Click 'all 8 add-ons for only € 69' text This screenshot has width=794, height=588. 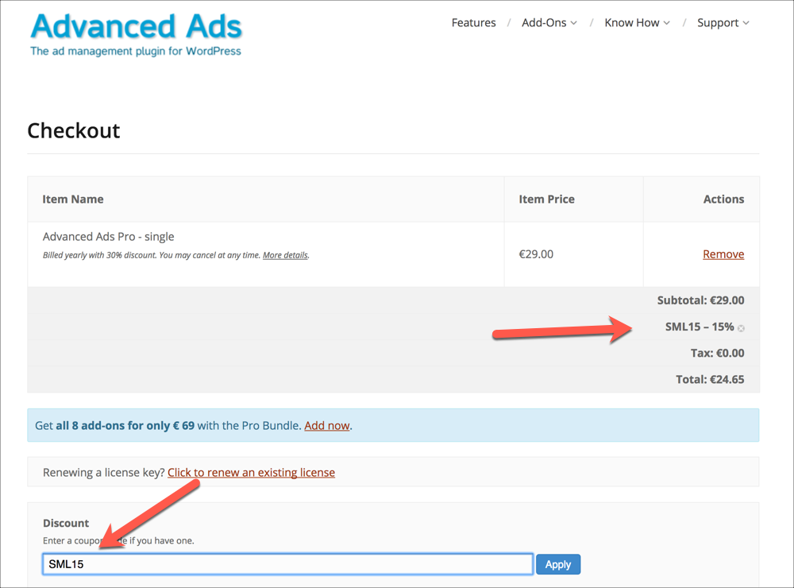(125, 425)
